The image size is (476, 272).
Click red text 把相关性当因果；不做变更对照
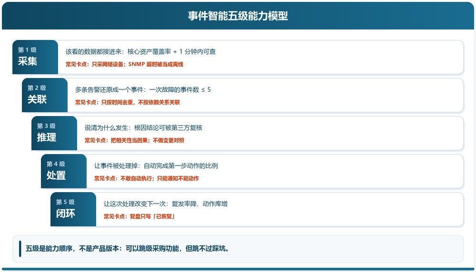click(147, 140)
